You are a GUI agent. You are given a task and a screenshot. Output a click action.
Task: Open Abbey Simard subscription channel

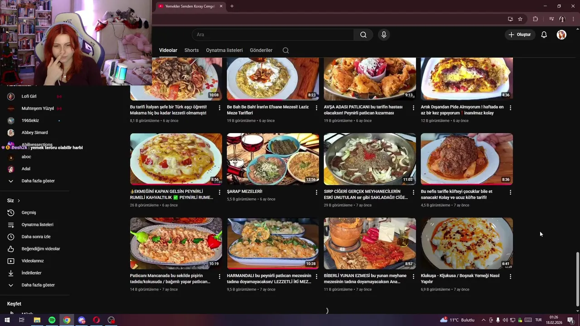pos(35,133)
